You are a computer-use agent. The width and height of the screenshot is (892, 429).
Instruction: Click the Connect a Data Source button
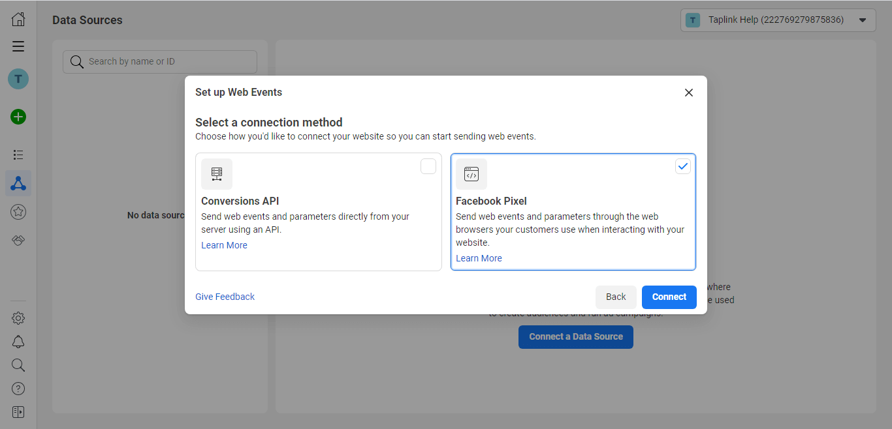coord(576,337)
